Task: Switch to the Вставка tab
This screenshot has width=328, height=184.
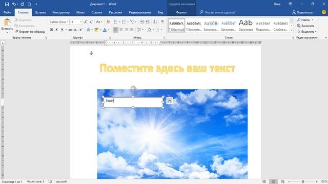Action: (x=40, y=12)
